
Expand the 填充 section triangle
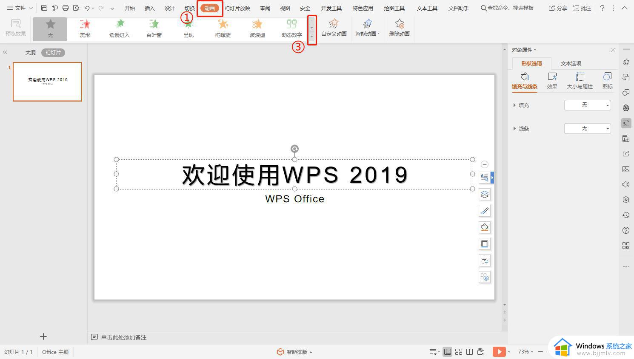point(514,105)
